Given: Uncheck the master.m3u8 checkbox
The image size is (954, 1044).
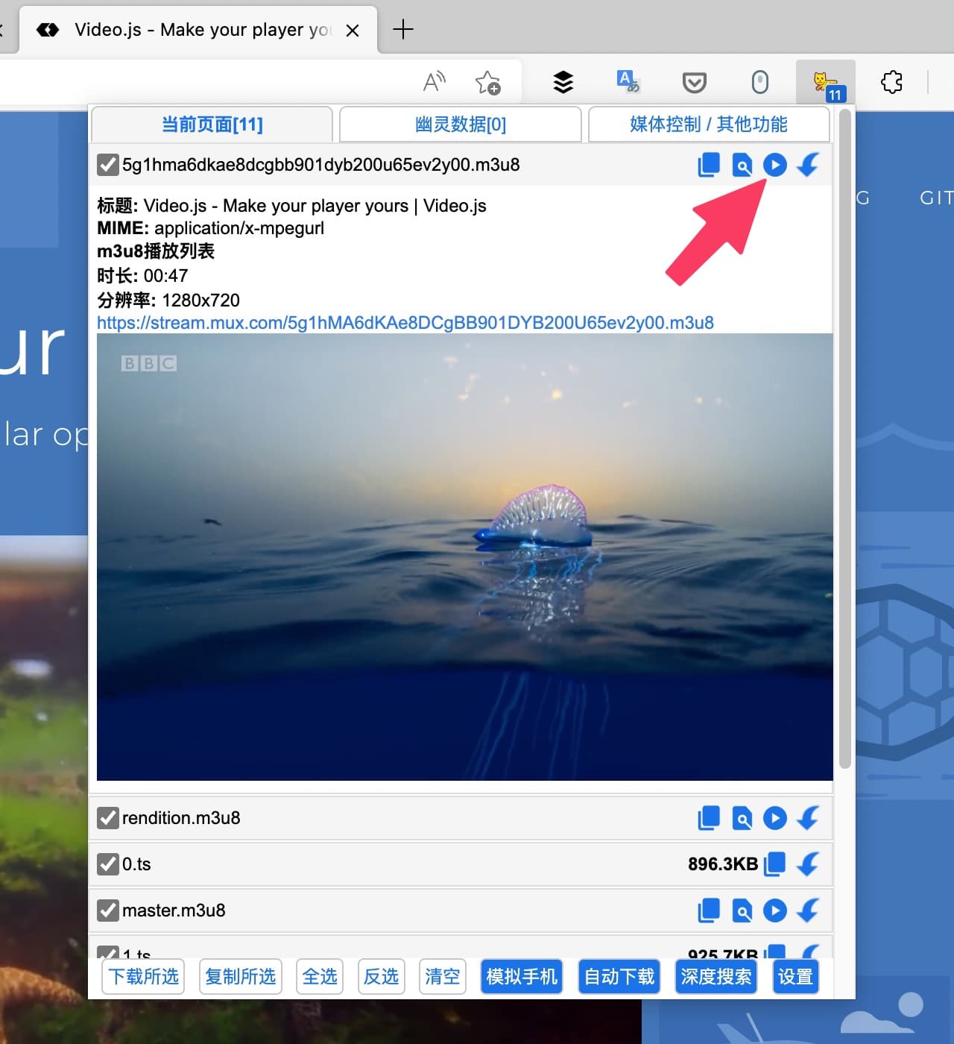Looking at the screenshot, I should pos(108,911).
